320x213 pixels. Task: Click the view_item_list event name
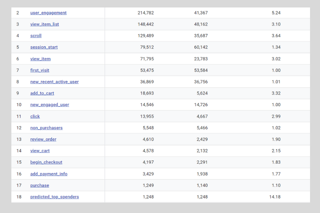point(44,24)
